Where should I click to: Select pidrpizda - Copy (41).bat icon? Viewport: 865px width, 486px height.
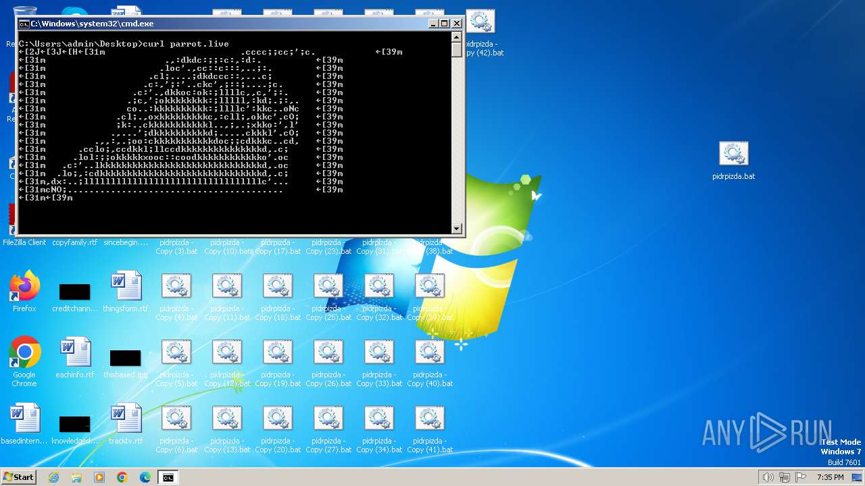tap(430, 418)
